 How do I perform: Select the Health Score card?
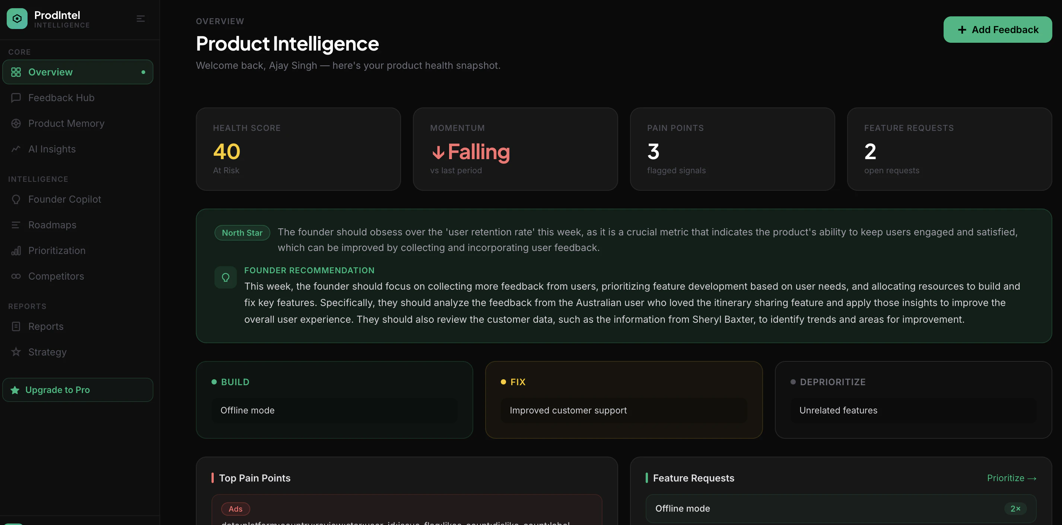[x=298, y=149]
